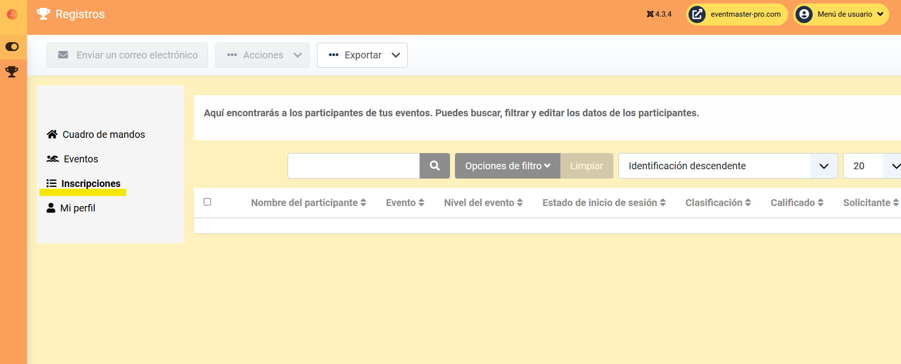Click the trophy icon in left sidebar
The image size is (901, 364).
(12, 72)
